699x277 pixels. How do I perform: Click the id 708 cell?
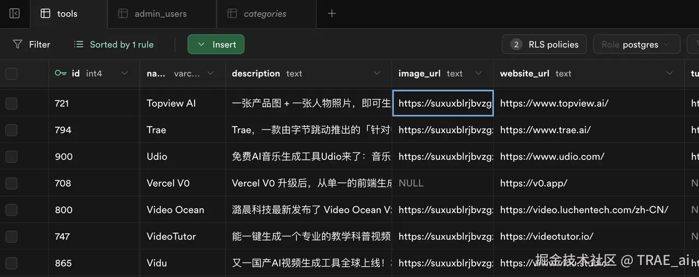pyautogui.click(x=94, y=183)
